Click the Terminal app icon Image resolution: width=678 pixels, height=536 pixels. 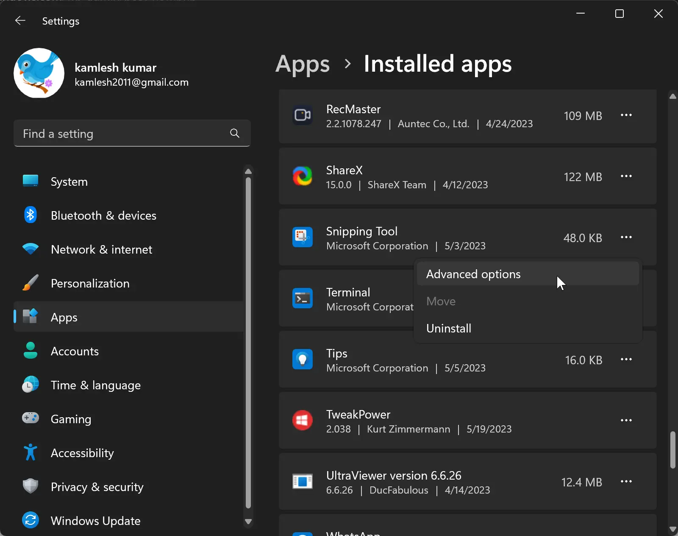[x=303, y=299]
